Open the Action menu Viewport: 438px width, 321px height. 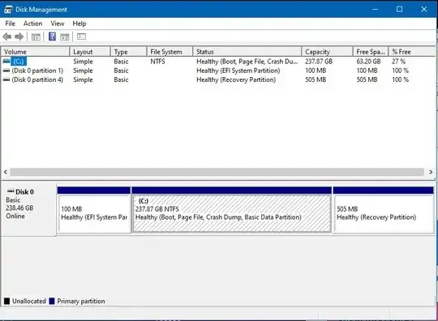(x=32, y=24)
